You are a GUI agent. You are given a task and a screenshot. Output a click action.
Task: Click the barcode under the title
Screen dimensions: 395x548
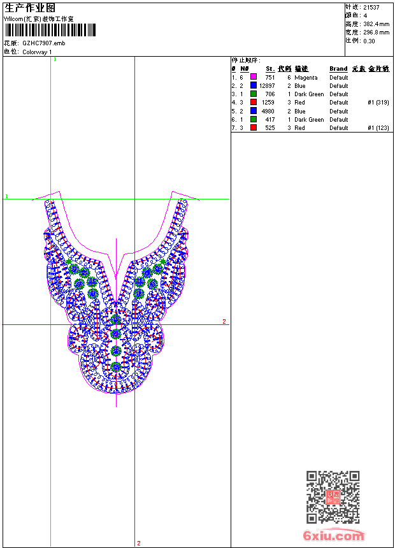click(x=50, y=30)
